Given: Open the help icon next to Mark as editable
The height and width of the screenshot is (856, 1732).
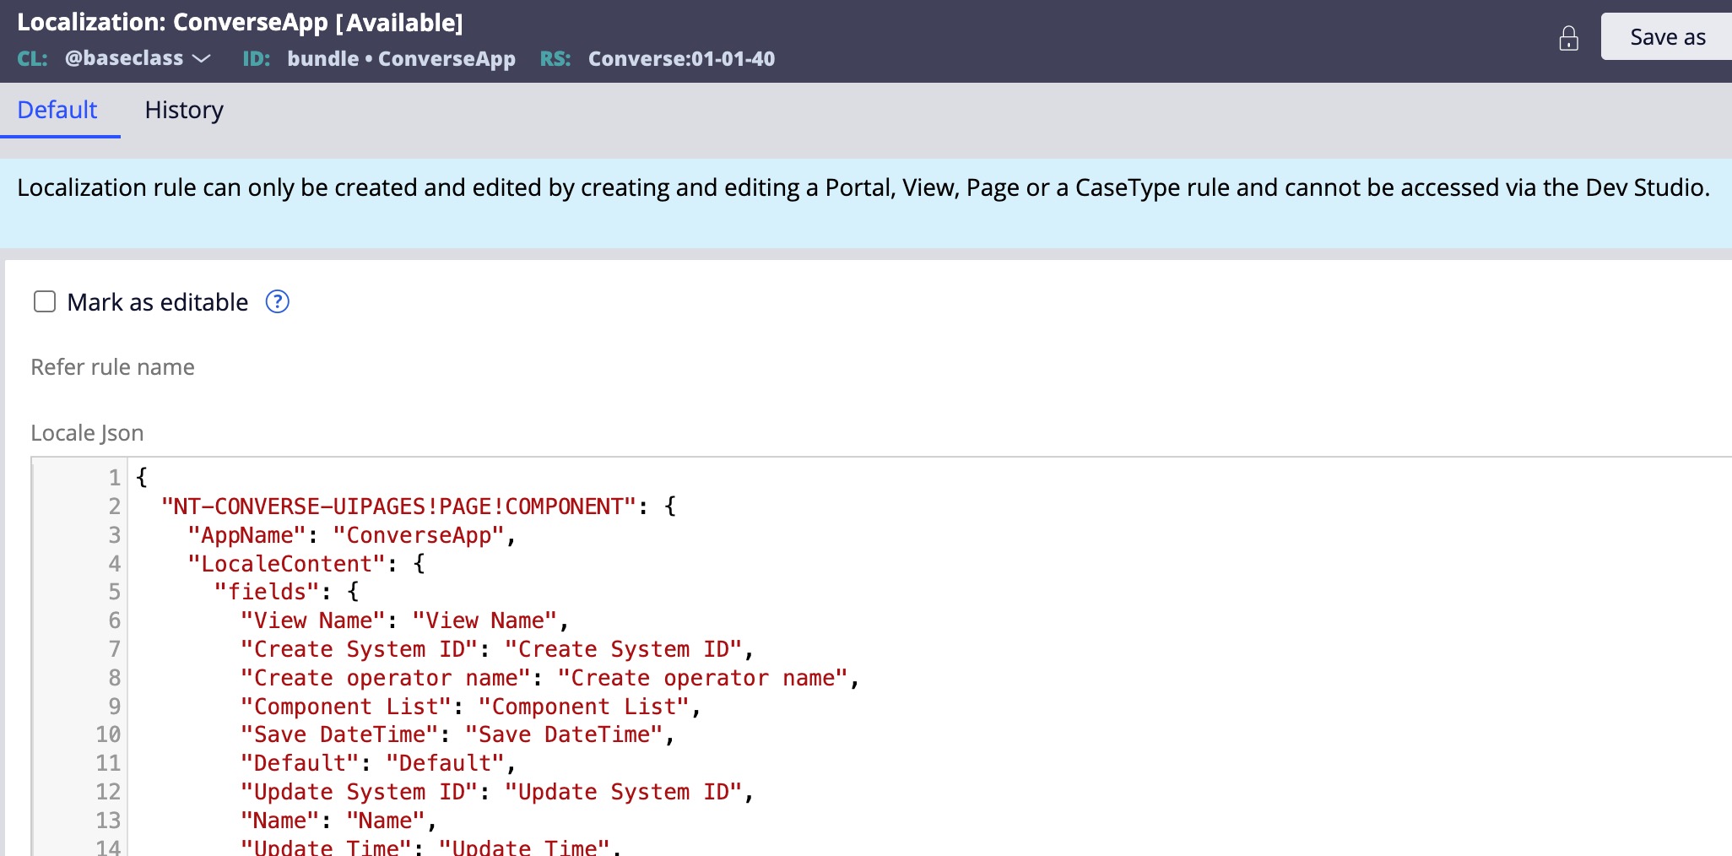Looking at the screenshot, I should [x=277, y=301].
